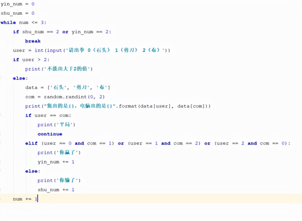The image size is (302, 221).
Task: Click '剪刀' in the data list
Action: tap(82, 87)
